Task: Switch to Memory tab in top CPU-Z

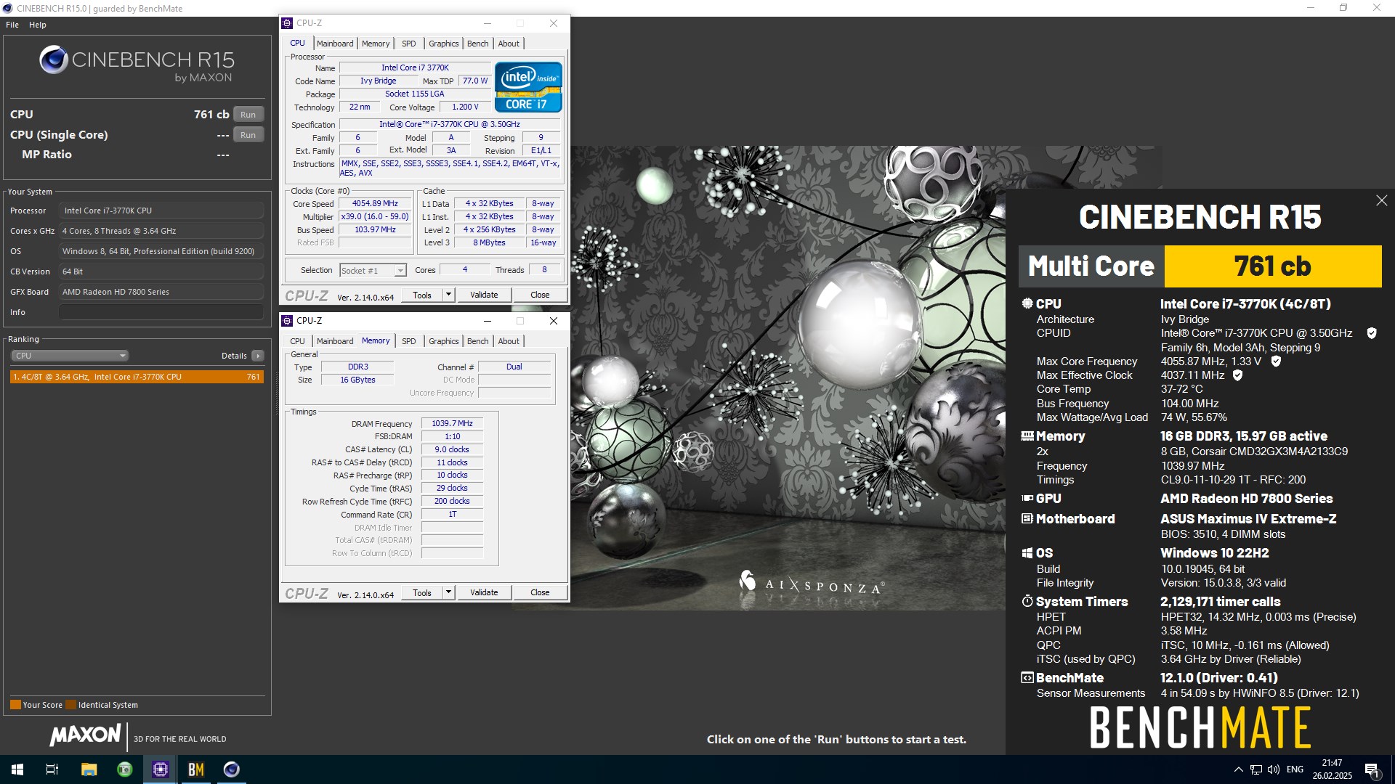Action: point(376,44)
